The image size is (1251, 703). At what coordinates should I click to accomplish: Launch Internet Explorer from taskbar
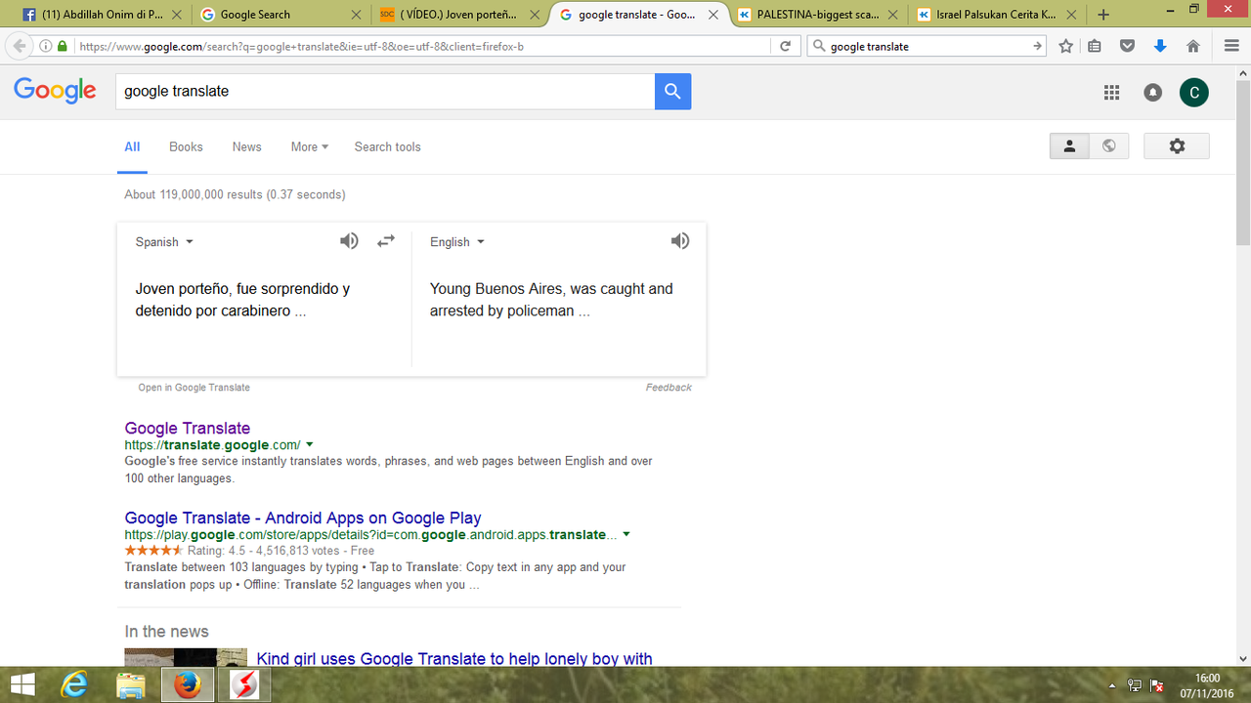[x=74, y=685]
